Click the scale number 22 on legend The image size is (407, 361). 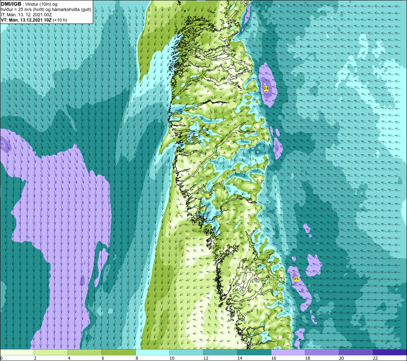click(376, 358)
